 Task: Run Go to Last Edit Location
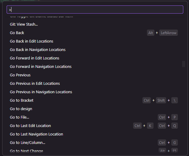click(x=30, y=126)
